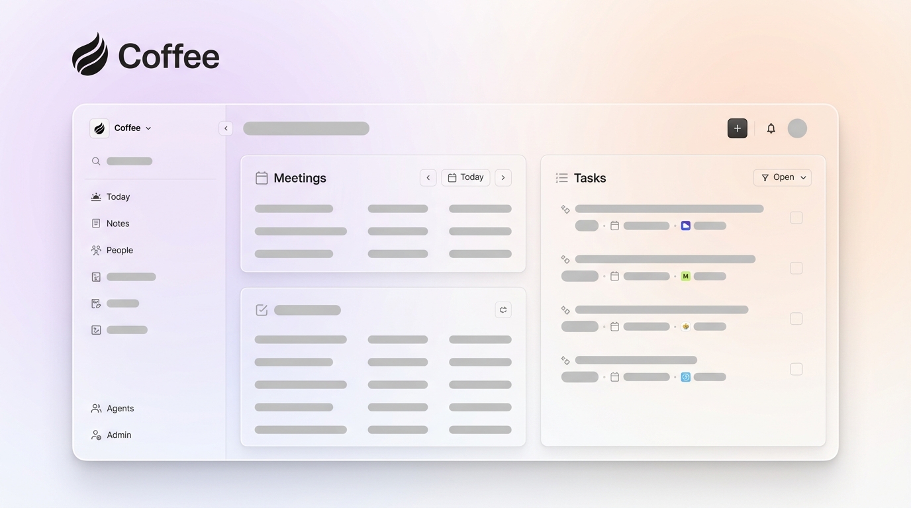Viewport: 911px width, 508px height.
Task: Check the first task checkbox
Action: coord(796,218)
